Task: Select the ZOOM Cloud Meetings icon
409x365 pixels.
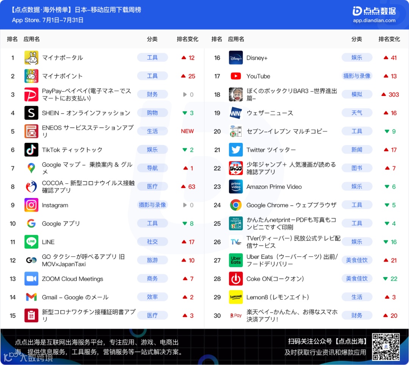Action: tap(31, 279)
